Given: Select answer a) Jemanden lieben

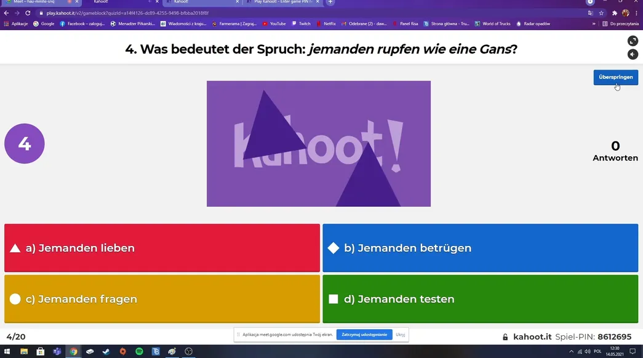Looking at the screenshot, I should pos(162,248).
